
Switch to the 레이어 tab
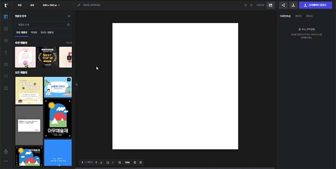pyautogui.click(x=298, y=16)
